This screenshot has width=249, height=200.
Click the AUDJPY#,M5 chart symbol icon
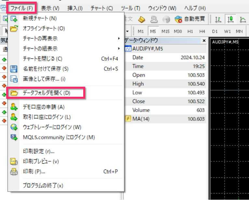(128, 49)
